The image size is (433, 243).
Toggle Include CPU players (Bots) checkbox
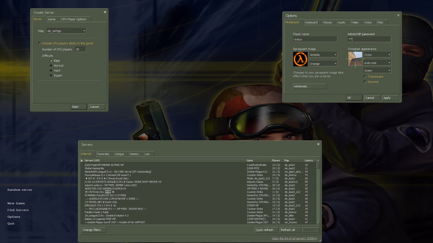[x=40, y=43]
